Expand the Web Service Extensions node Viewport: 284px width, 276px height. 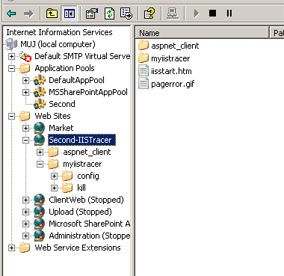[11, 248]
